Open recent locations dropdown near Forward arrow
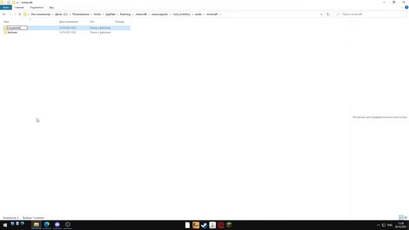This screenshot has width=409, height=230. 15,14
